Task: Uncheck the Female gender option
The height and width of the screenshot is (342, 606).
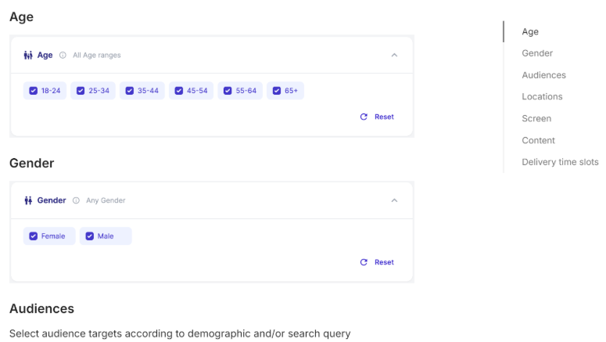Action: point(34,236)
